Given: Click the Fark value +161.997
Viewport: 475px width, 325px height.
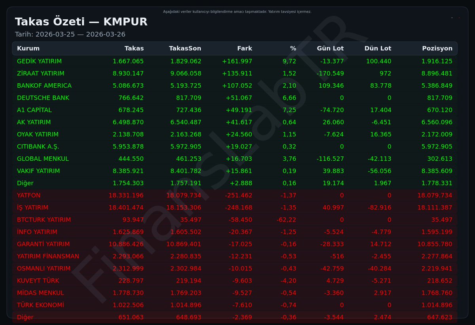Looking at the screenshot, I should tap(237, 61).
